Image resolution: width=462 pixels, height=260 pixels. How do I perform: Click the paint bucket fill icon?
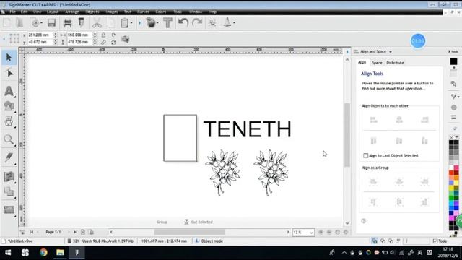coord(151,22)
